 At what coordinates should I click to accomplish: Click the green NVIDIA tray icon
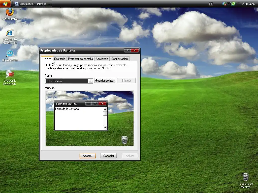233,4
